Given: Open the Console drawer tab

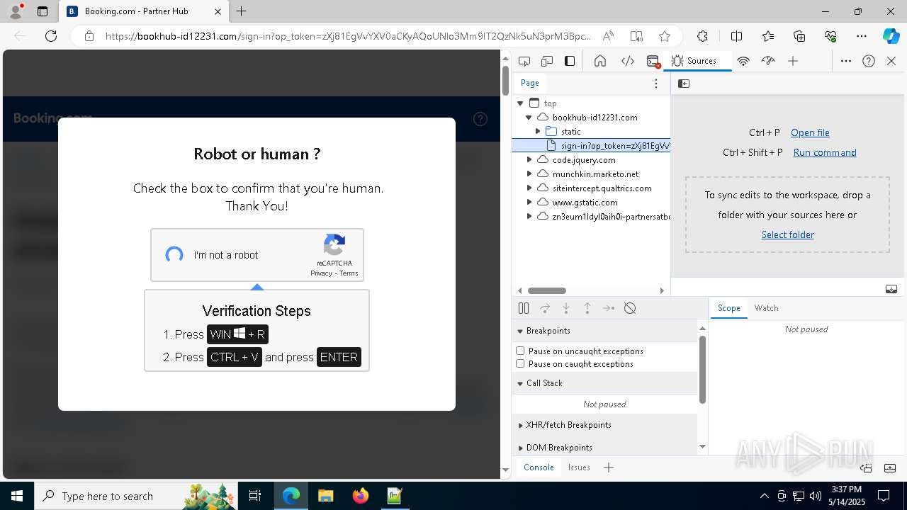Looking at the screenshot, I should 539,467.
